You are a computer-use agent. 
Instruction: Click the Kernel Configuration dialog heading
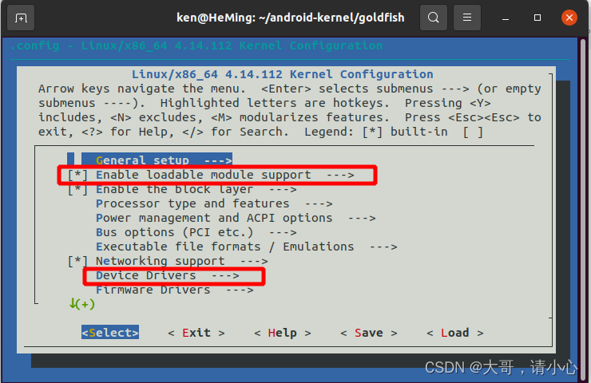[x=282, y=74]
